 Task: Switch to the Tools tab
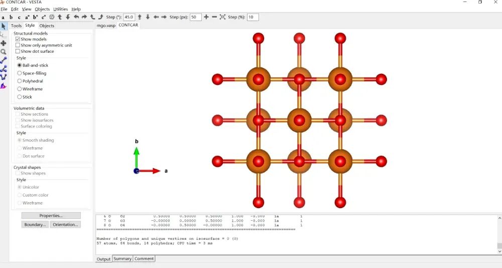click(x=16, y=26)
